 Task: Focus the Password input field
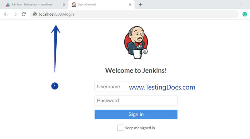click(x=136, y=101)
